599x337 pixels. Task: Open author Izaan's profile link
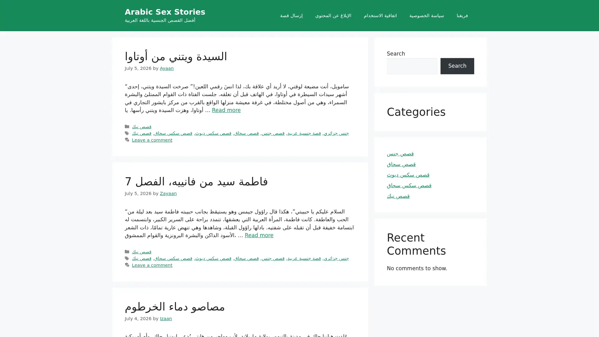166,319
